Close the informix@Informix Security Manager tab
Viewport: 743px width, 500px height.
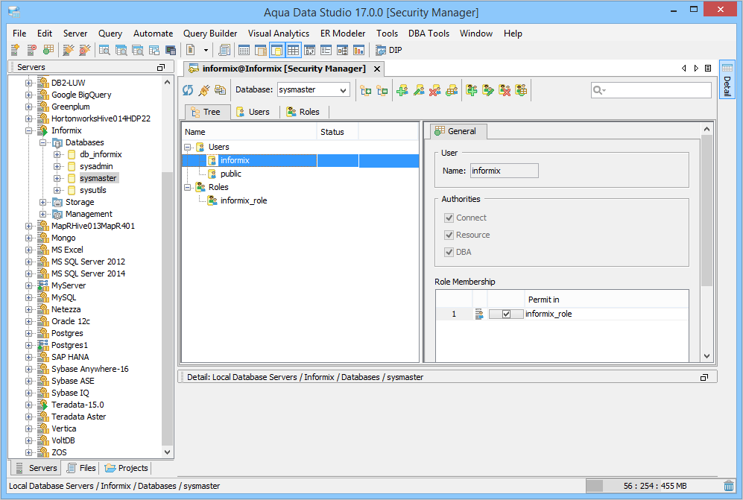point(377,69)
